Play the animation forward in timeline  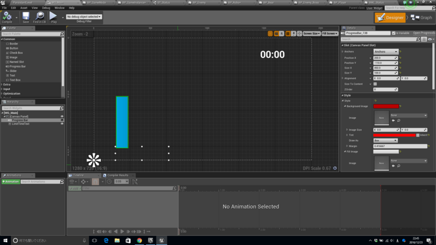[122, 231]
